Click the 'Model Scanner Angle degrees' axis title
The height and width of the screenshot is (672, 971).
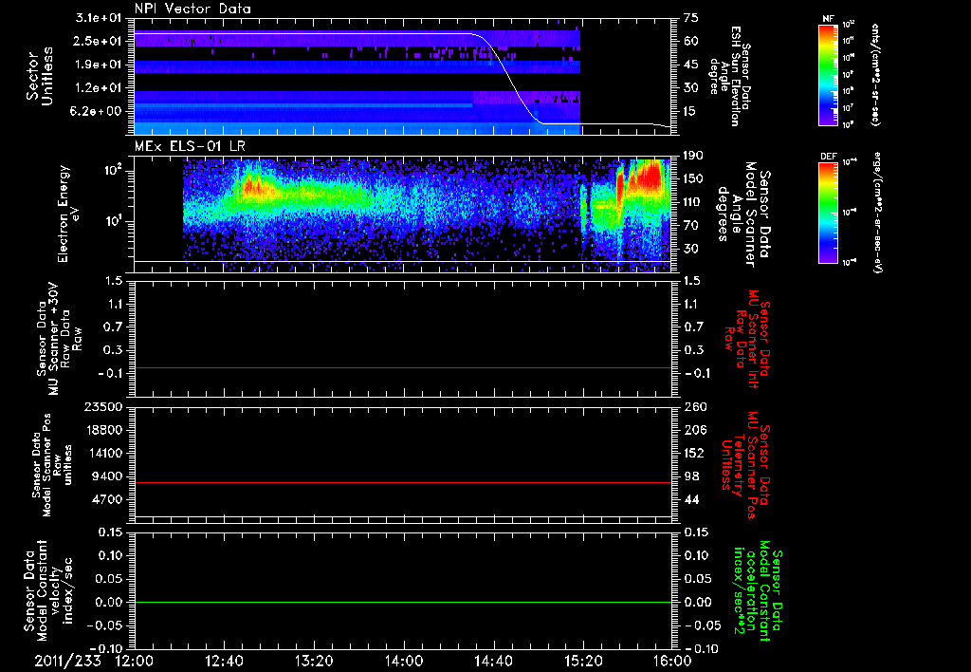click(742, 215)
